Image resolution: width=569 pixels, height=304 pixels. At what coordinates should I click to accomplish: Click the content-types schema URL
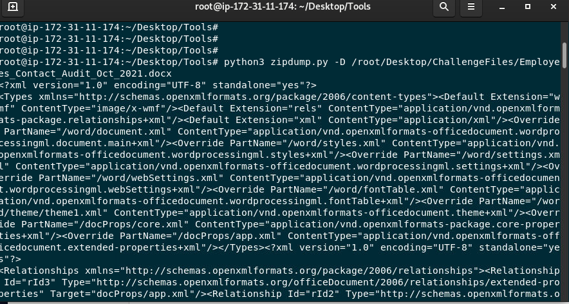point(250,97)
